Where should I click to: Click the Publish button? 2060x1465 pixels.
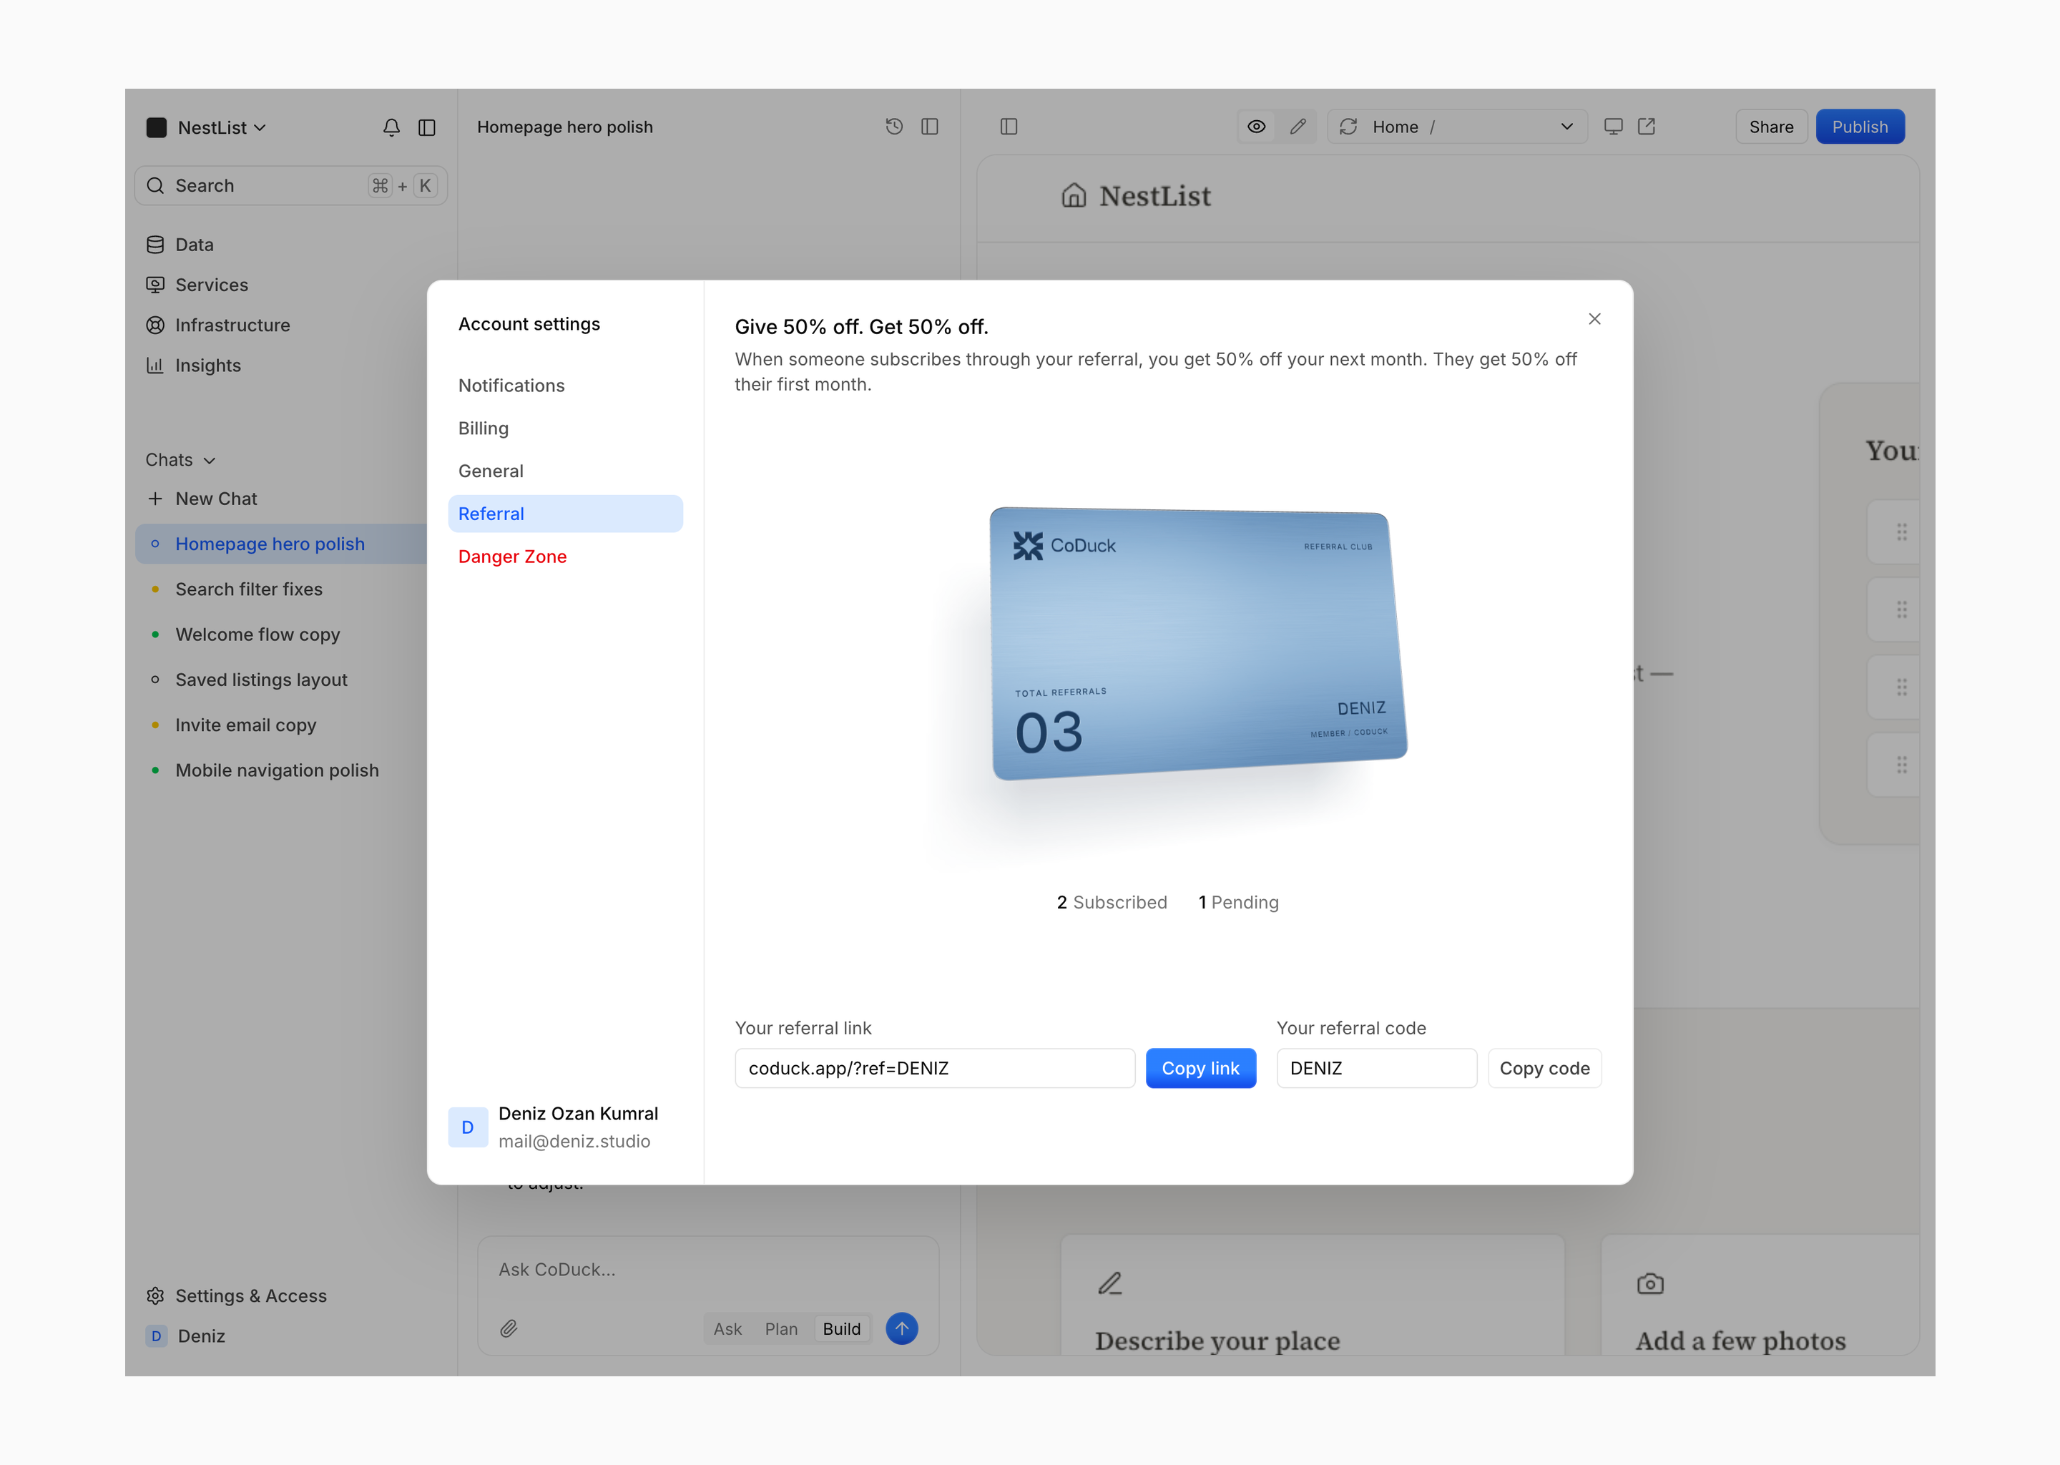1860,127
